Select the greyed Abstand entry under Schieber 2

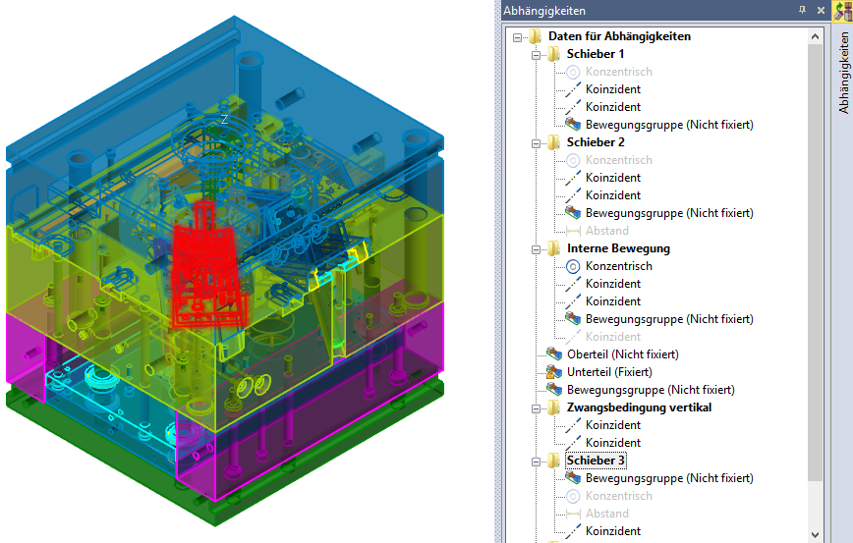pyautogui.click(x=606, y=231)
